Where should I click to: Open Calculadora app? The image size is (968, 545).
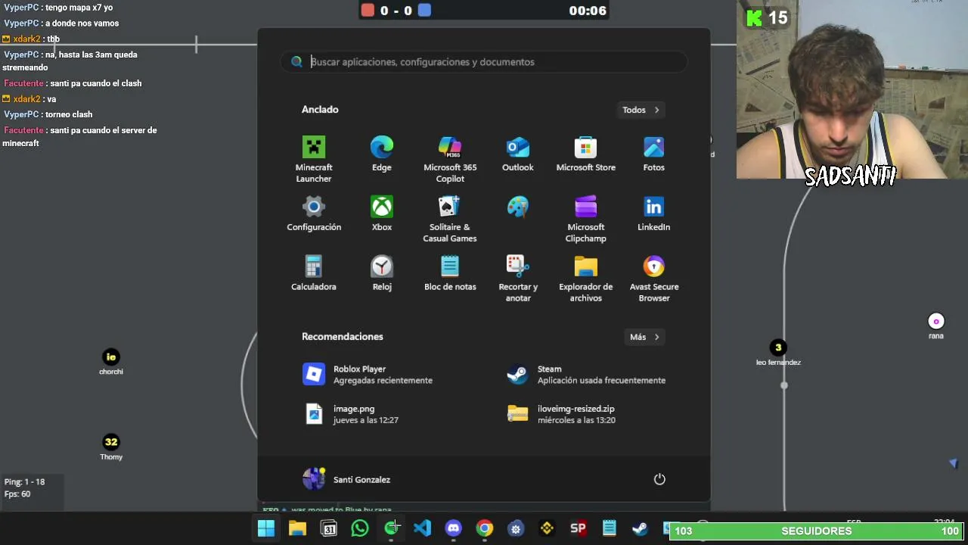click(314, 273)
